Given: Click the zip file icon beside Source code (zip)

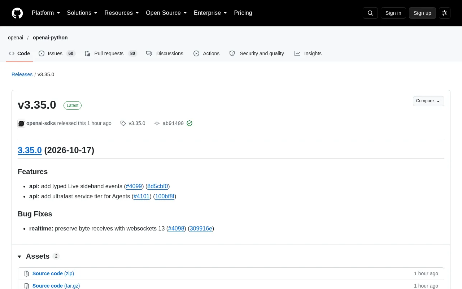Looking at the screenshot, I should [x=26, y=274].
